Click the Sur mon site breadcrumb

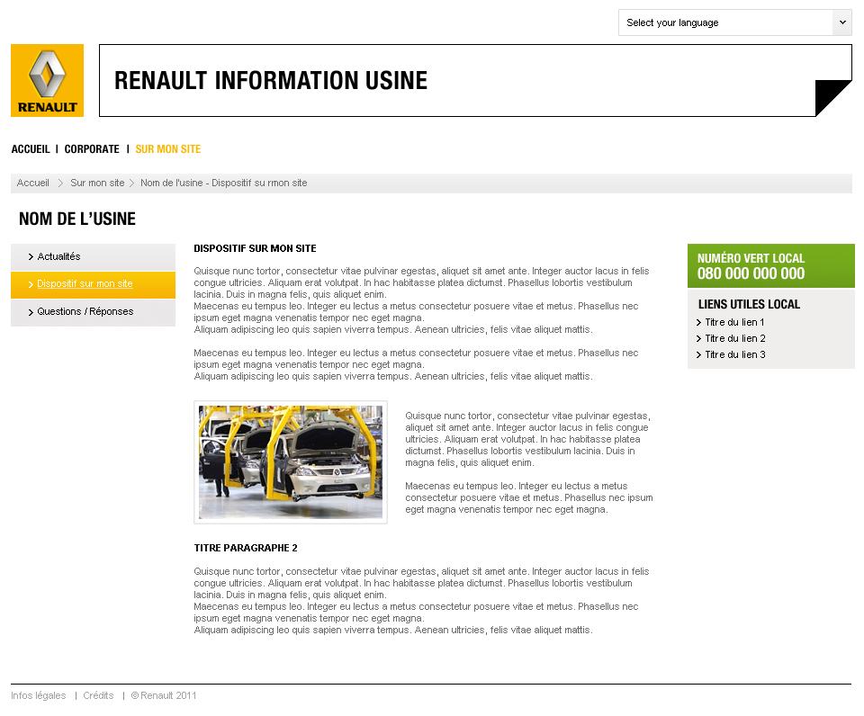[x=97, y=183]
